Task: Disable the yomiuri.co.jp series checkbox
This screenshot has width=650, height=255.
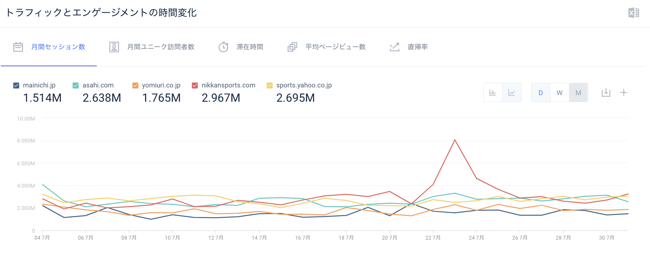Action: tap(135, 86)
